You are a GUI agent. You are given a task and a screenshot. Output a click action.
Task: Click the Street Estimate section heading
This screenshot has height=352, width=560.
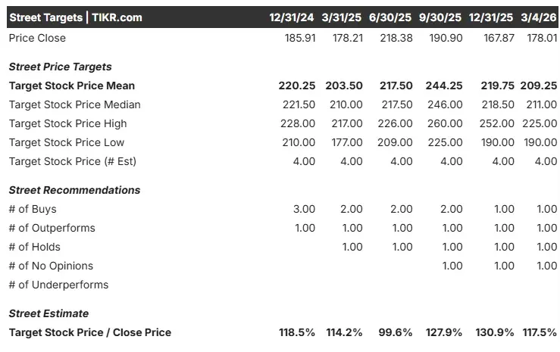tap(48, 313)
